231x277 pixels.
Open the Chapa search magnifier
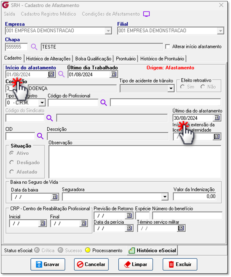click(x=34, y=47)
